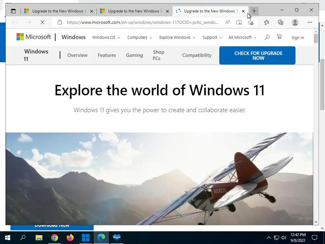Go to the Gaming section
Image resolution: width=325 pixels, height=244 pixels.
[134, 55]
